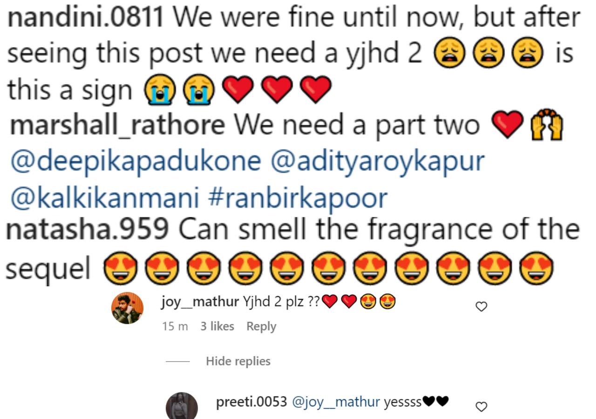The width and height of the screenshot is (596, 419).
Task: Collapse the thread with Hide replies
Action: (238, 361)
